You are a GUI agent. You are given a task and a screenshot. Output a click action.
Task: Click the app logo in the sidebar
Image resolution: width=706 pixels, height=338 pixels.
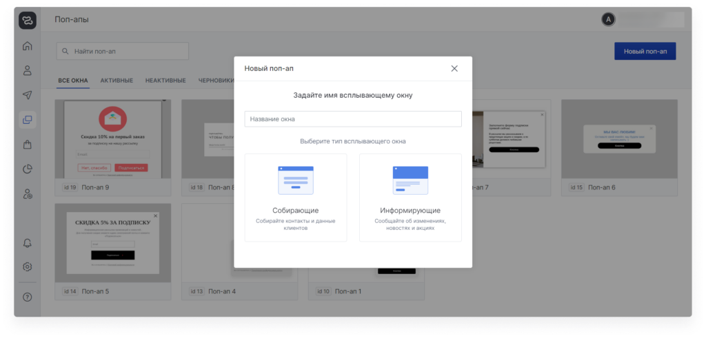point(28,20)
